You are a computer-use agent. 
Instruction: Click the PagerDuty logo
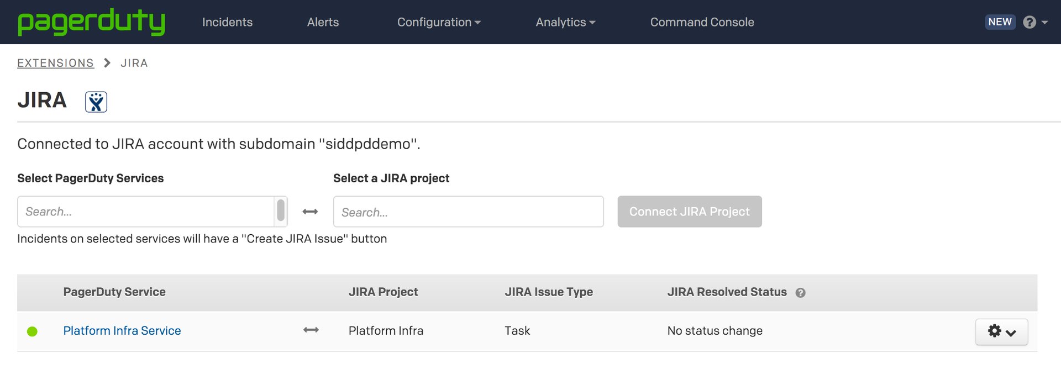[x=91, y=22]
